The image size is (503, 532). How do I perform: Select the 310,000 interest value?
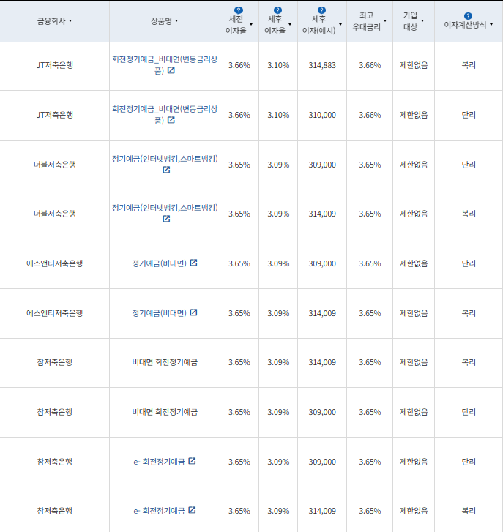coord(322,115)
